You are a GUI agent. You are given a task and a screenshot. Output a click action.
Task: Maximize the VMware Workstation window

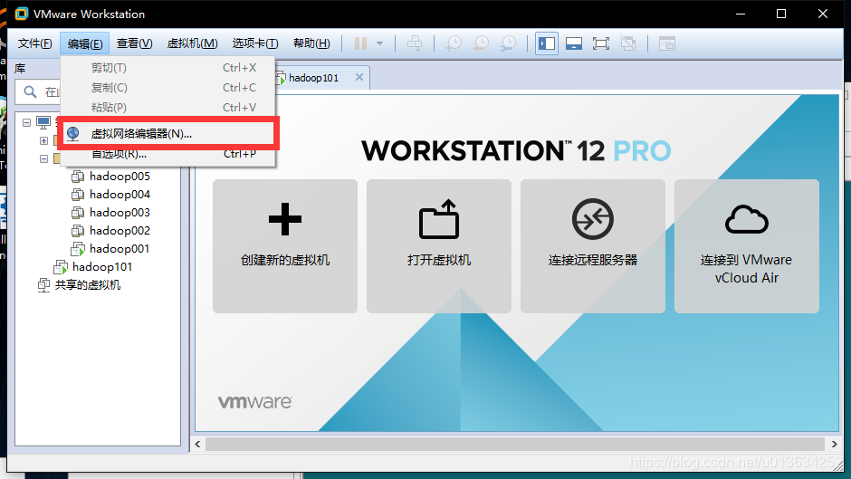point(781,14)
